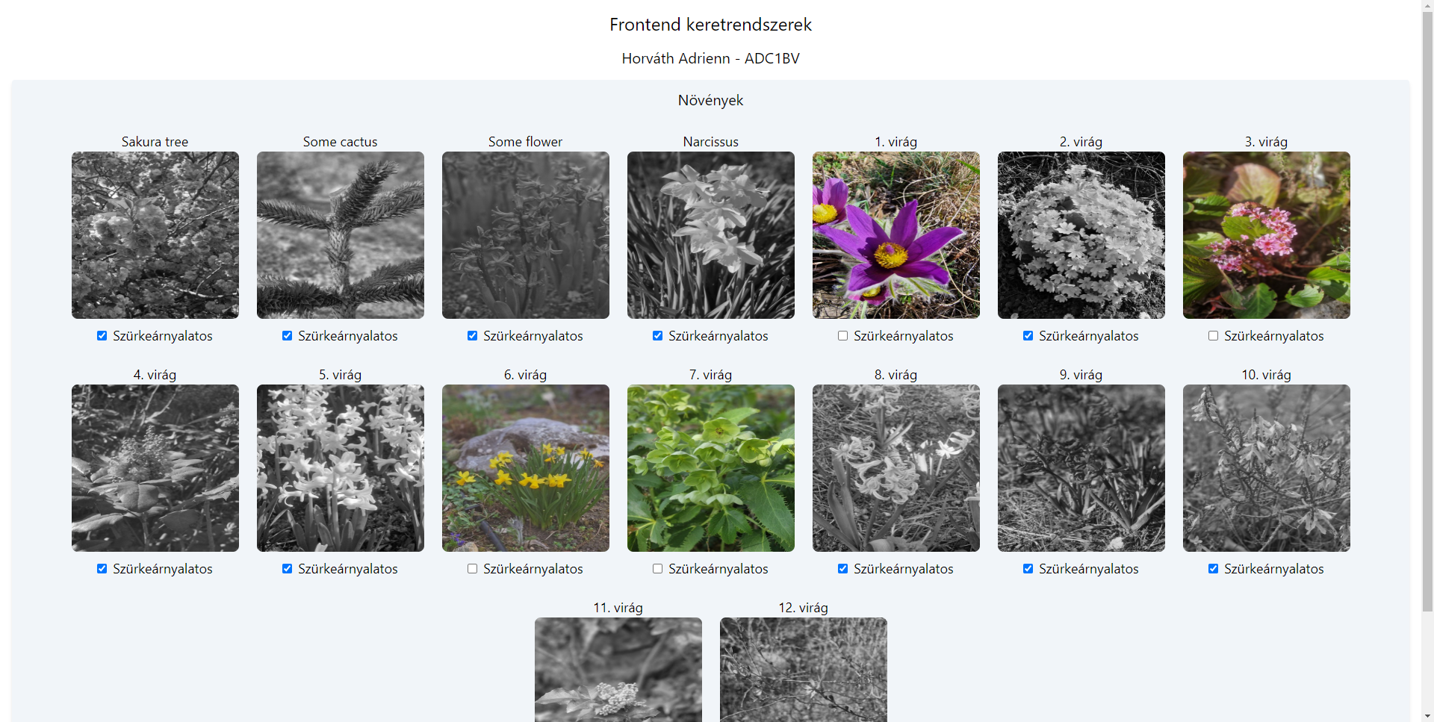1434x722 pixels.
Task: Uncheck grayscale checkbox under 9. virág
Action: pos(1028,569)
